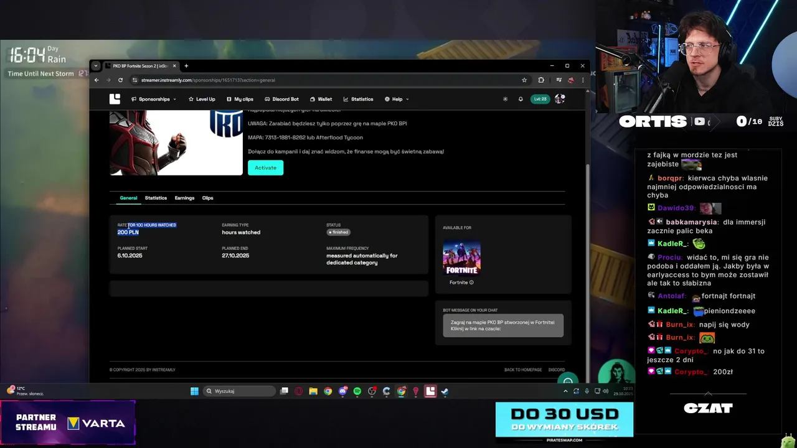This screenshot has width=797, height=448.
Task: Open the Chrome three-dot menu
Action: [x=583, y=80]
